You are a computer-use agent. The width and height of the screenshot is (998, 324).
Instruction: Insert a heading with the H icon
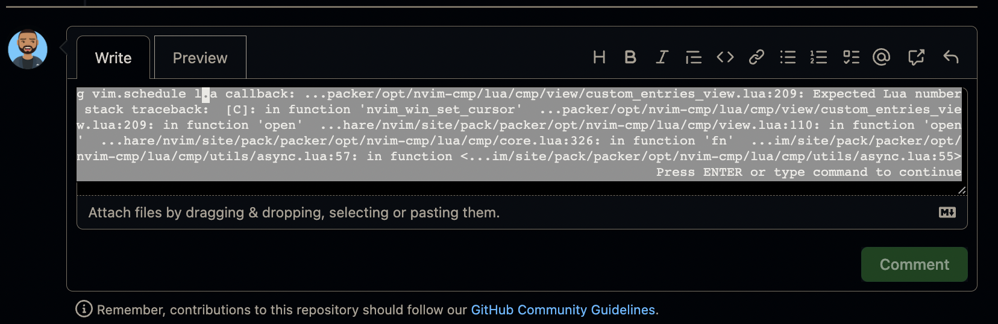click(599, 57)
